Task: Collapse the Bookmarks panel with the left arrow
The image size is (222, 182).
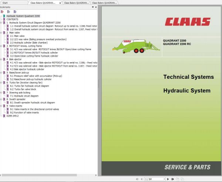Action: coord(96,7)
